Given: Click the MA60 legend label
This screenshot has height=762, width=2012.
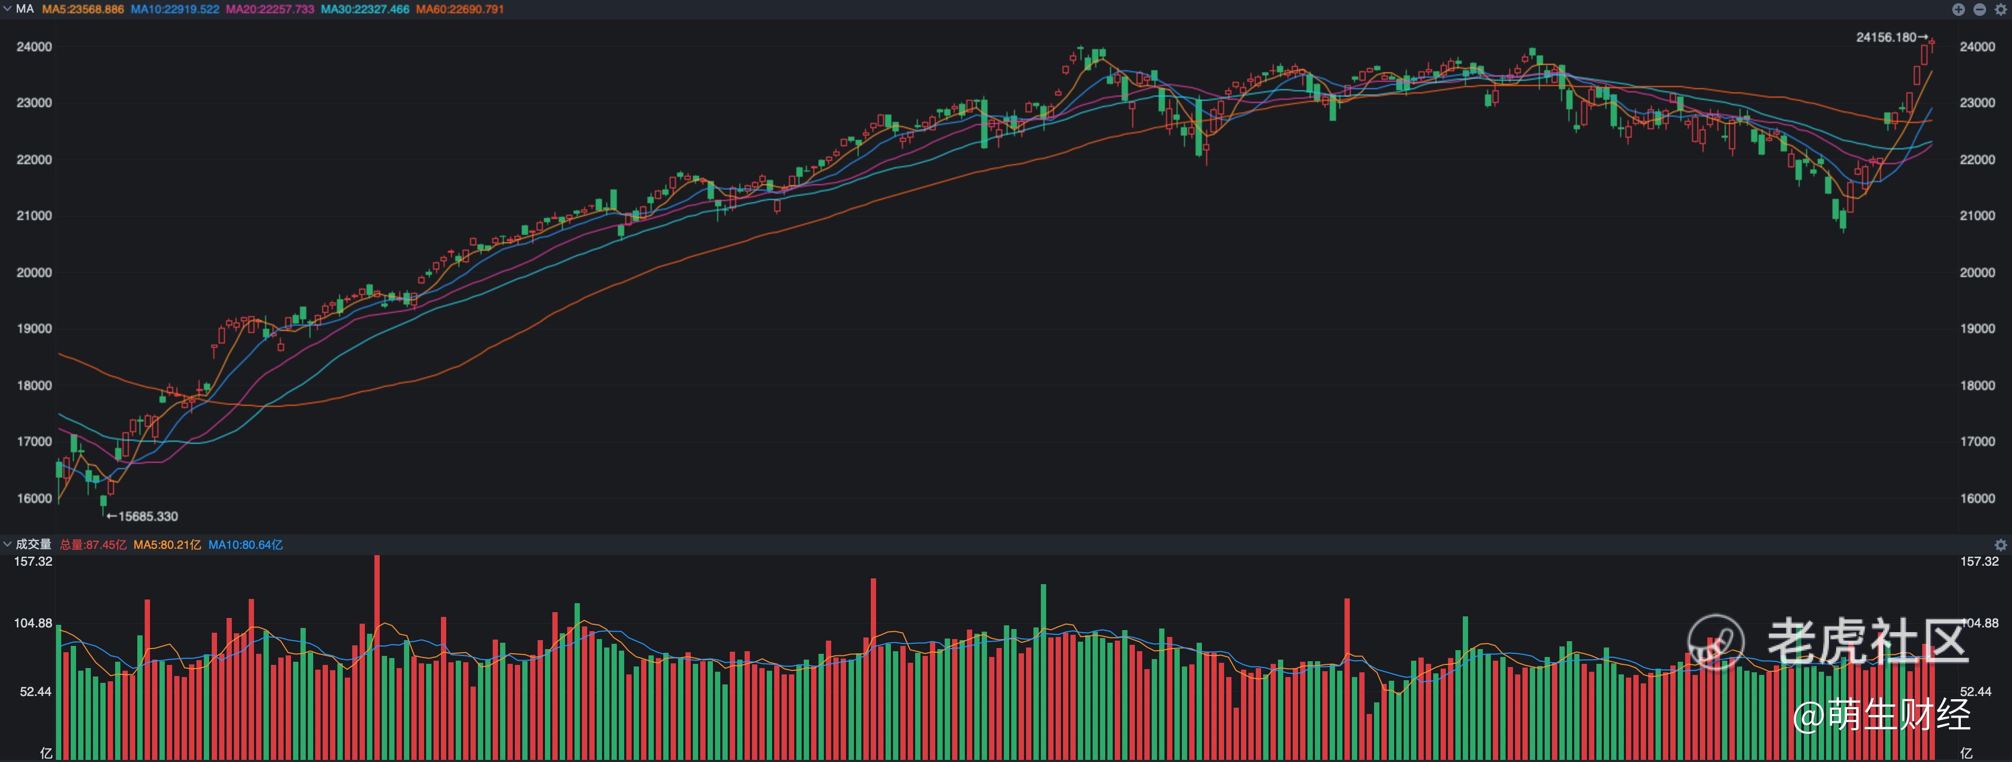Looking at the screenshot, I should click(x=459, y=9).
